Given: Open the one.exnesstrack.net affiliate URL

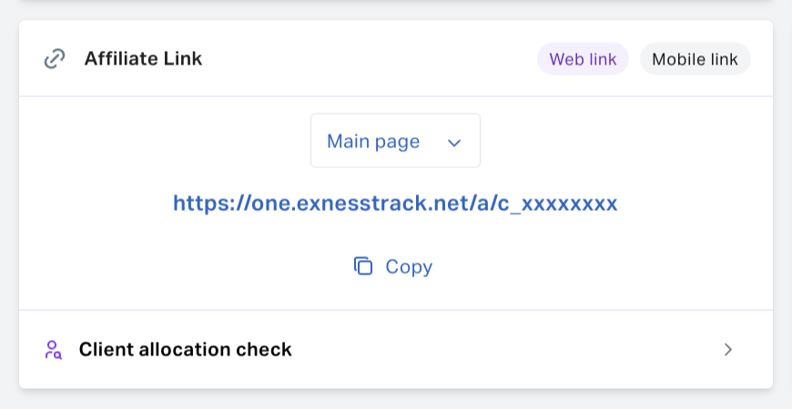Looking at the screenshot, I should click(x=395, y=203).
